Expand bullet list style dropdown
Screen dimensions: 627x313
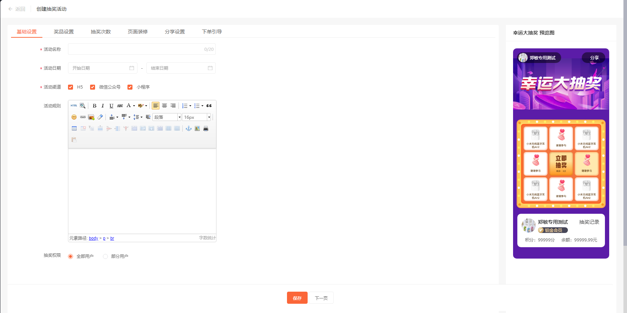point(202,106)
